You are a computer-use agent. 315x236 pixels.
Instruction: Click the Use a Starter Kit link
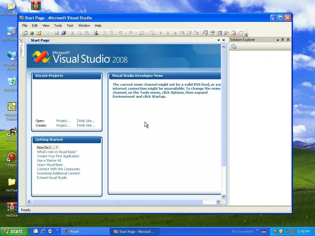(x=49, y=160)
